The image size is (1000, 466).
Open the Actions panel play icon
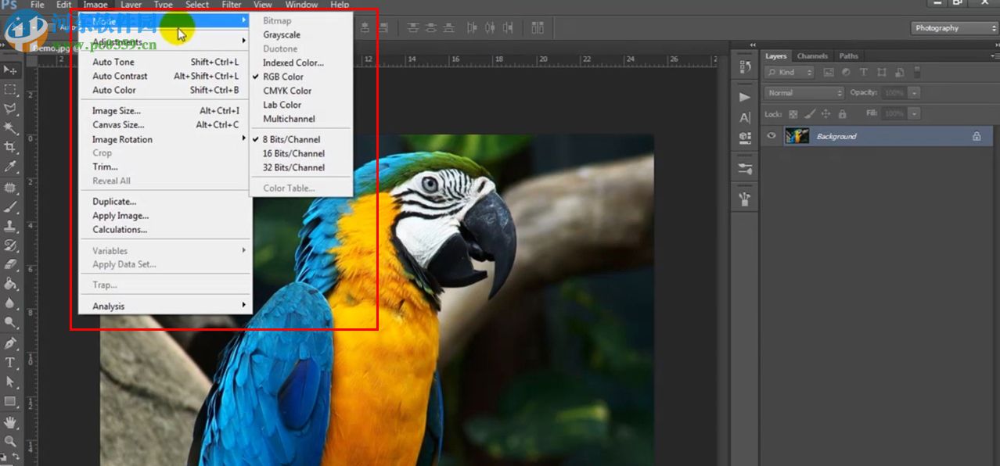745,97
